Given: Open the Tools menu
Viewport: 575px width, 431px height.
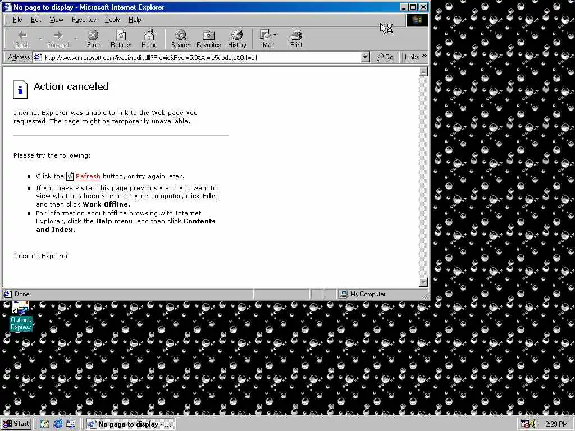Looking at the screenshot, I should [x=112, y=20].
